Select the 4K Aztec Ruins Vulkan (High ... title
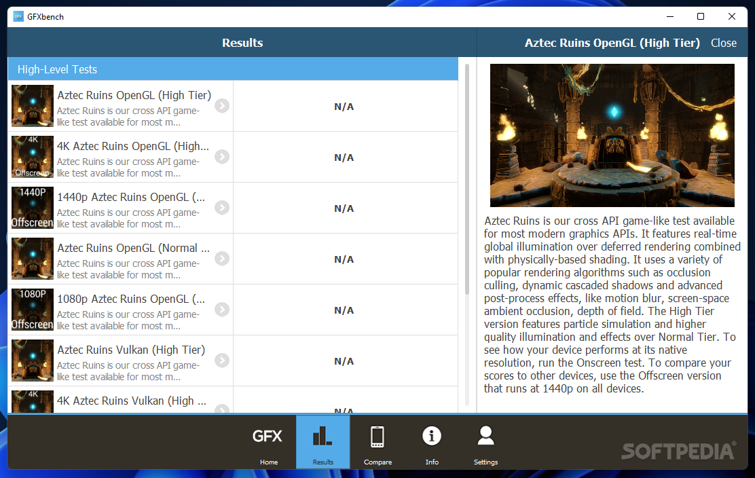 click(x=132, y=401)
